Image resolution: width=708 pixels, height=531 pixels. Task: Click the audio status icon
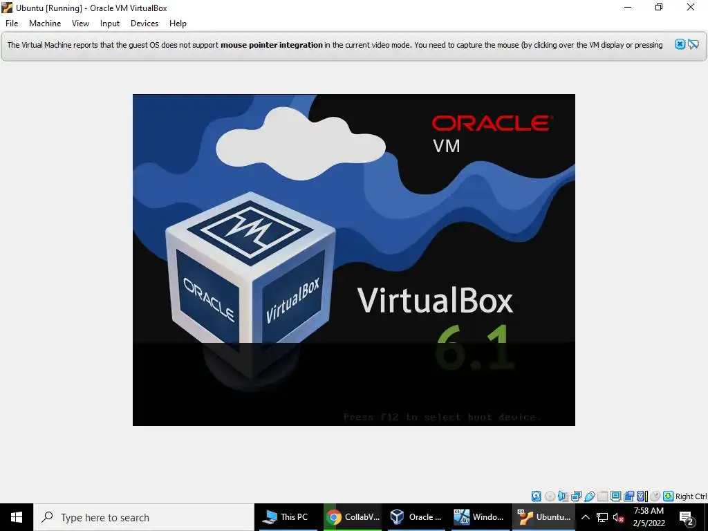[x=563, y=496]
